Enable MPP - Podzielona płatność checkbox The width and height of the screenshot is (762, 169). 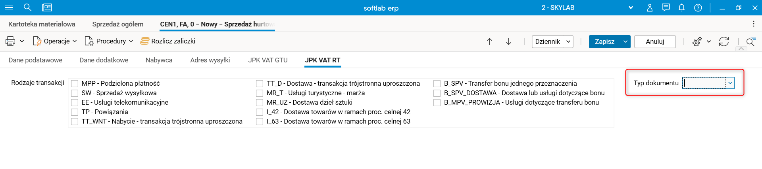75,84
